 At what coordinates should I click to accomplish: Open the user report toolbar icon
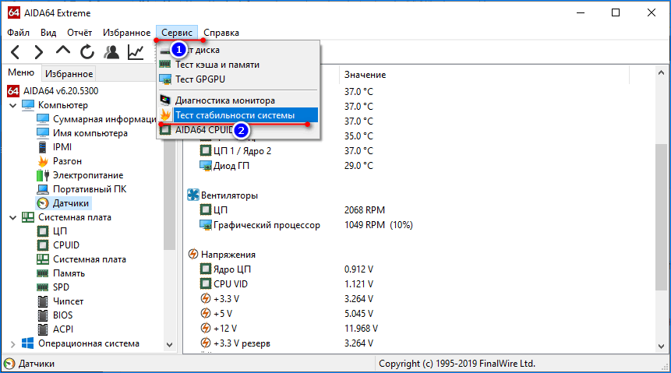[x=112, y=52]
